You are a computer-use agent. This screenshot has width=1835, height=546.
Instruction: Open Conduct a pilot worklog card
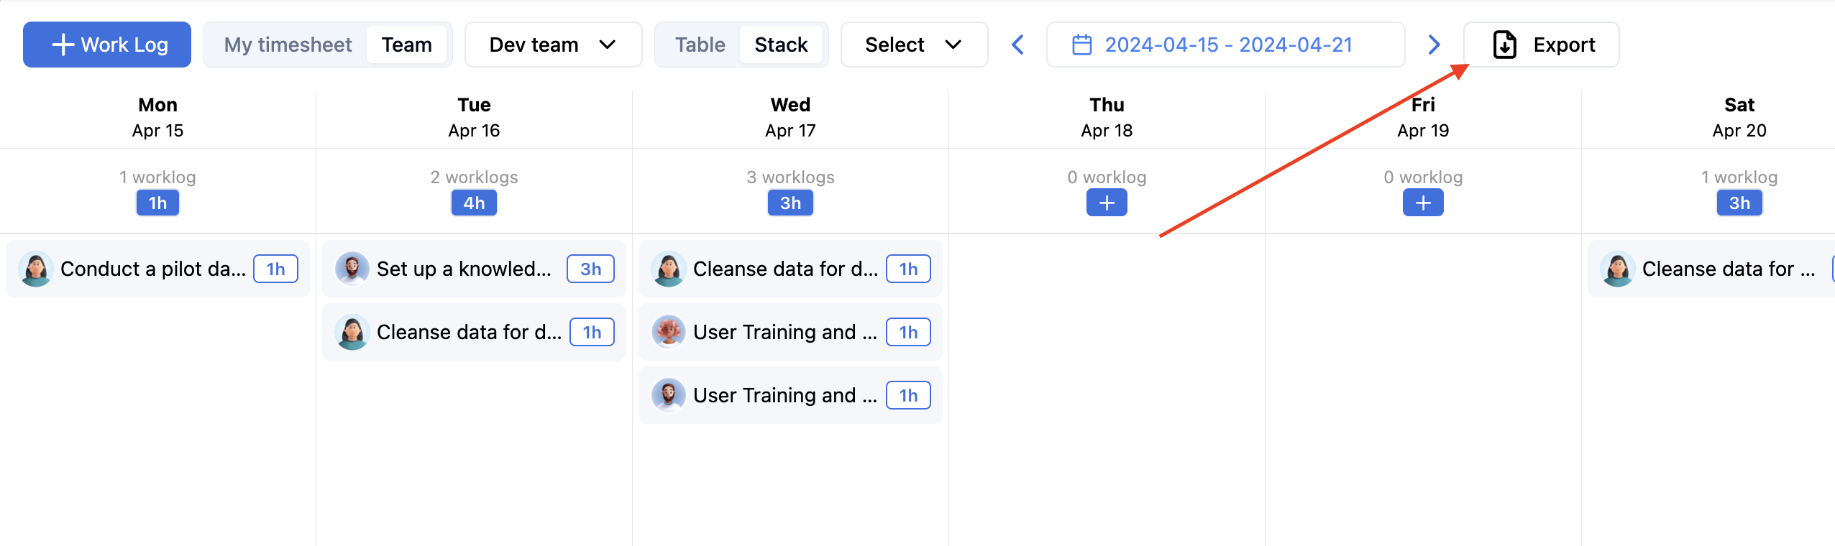coord(153,269)
